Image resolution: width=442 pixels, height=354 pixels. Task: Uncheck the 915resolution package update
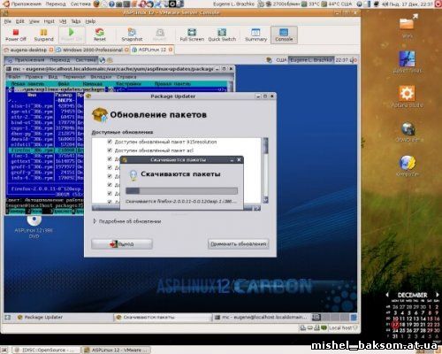(110, 142)
